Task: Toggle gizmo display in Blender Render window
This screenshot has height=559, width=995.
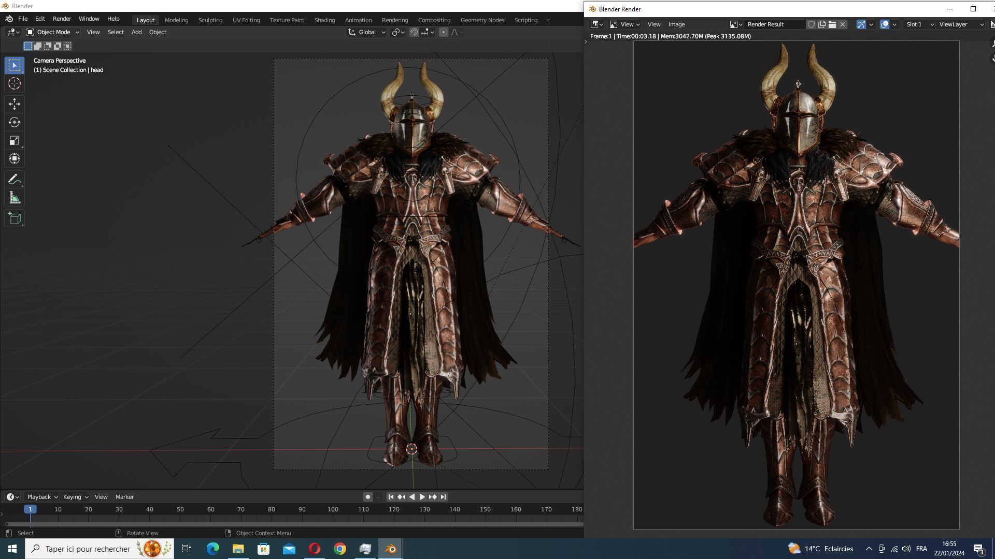Action: tap(861, 24)
